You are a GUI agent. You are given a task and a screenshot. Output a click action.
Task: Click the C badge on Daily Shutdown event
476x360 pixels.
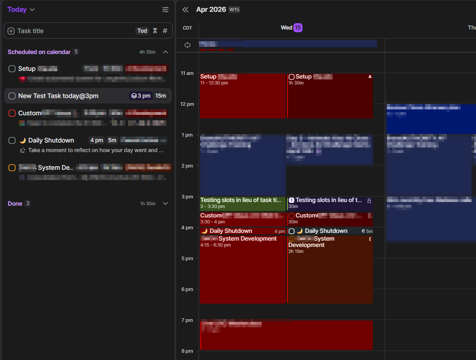point(363,231)
